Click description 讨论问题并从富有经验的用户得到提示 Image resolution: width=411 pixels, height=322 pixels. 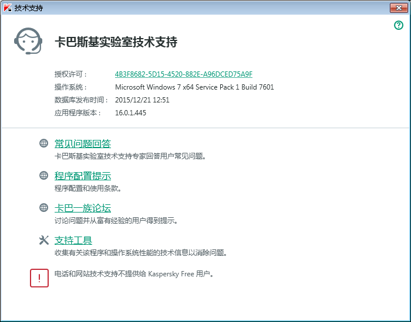(116, 221)
